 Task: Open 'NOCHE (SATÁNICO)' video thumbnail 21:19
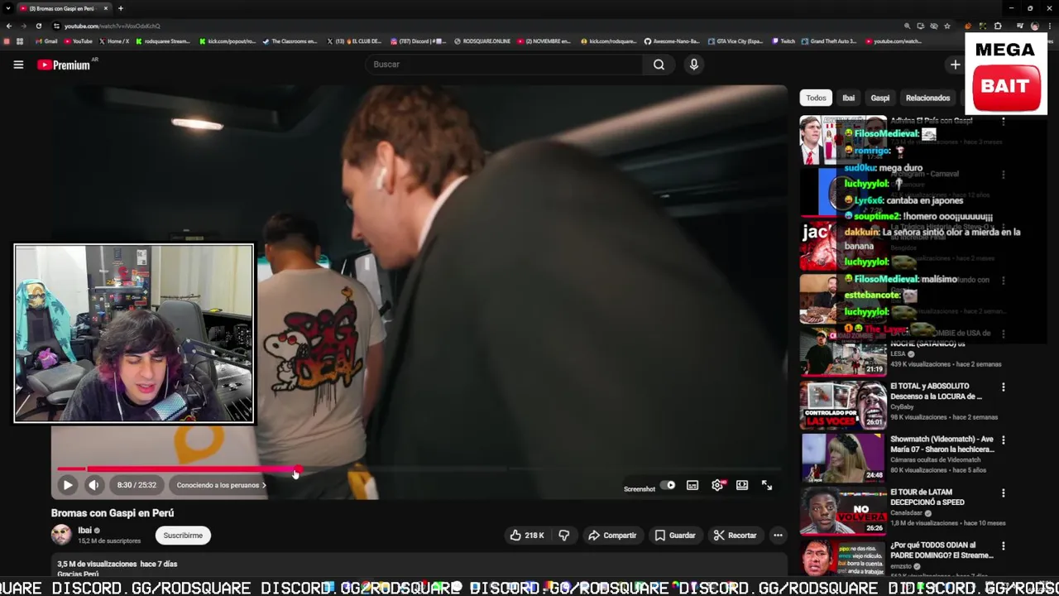(x=842, y=351)
